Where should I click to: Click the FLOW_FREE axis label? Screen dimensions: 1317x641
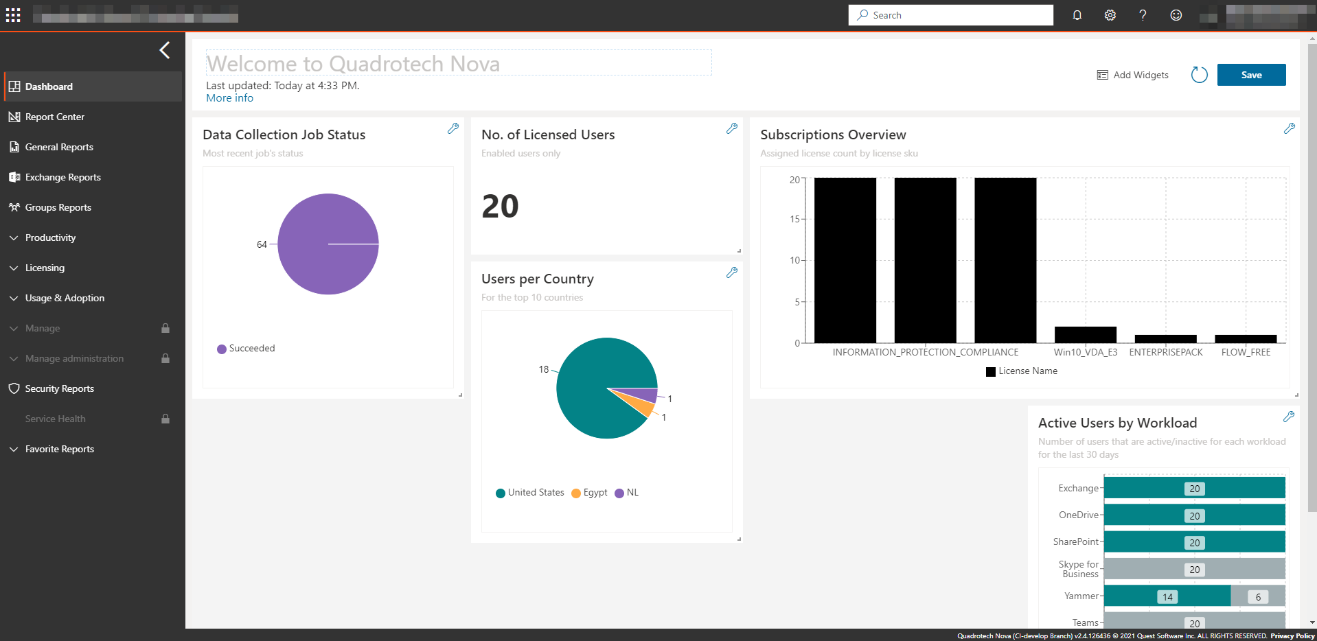(x=1246, y=352)
